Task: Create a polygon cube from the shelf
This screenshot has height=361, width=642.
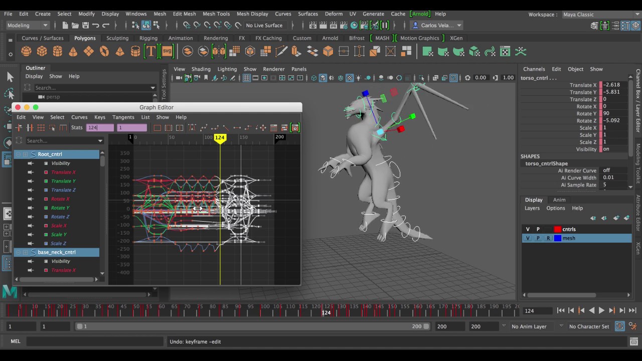Action: click(42, 51)
